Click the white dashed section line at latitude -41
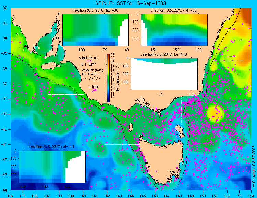 pyautogui.click(x=122, y=144)
